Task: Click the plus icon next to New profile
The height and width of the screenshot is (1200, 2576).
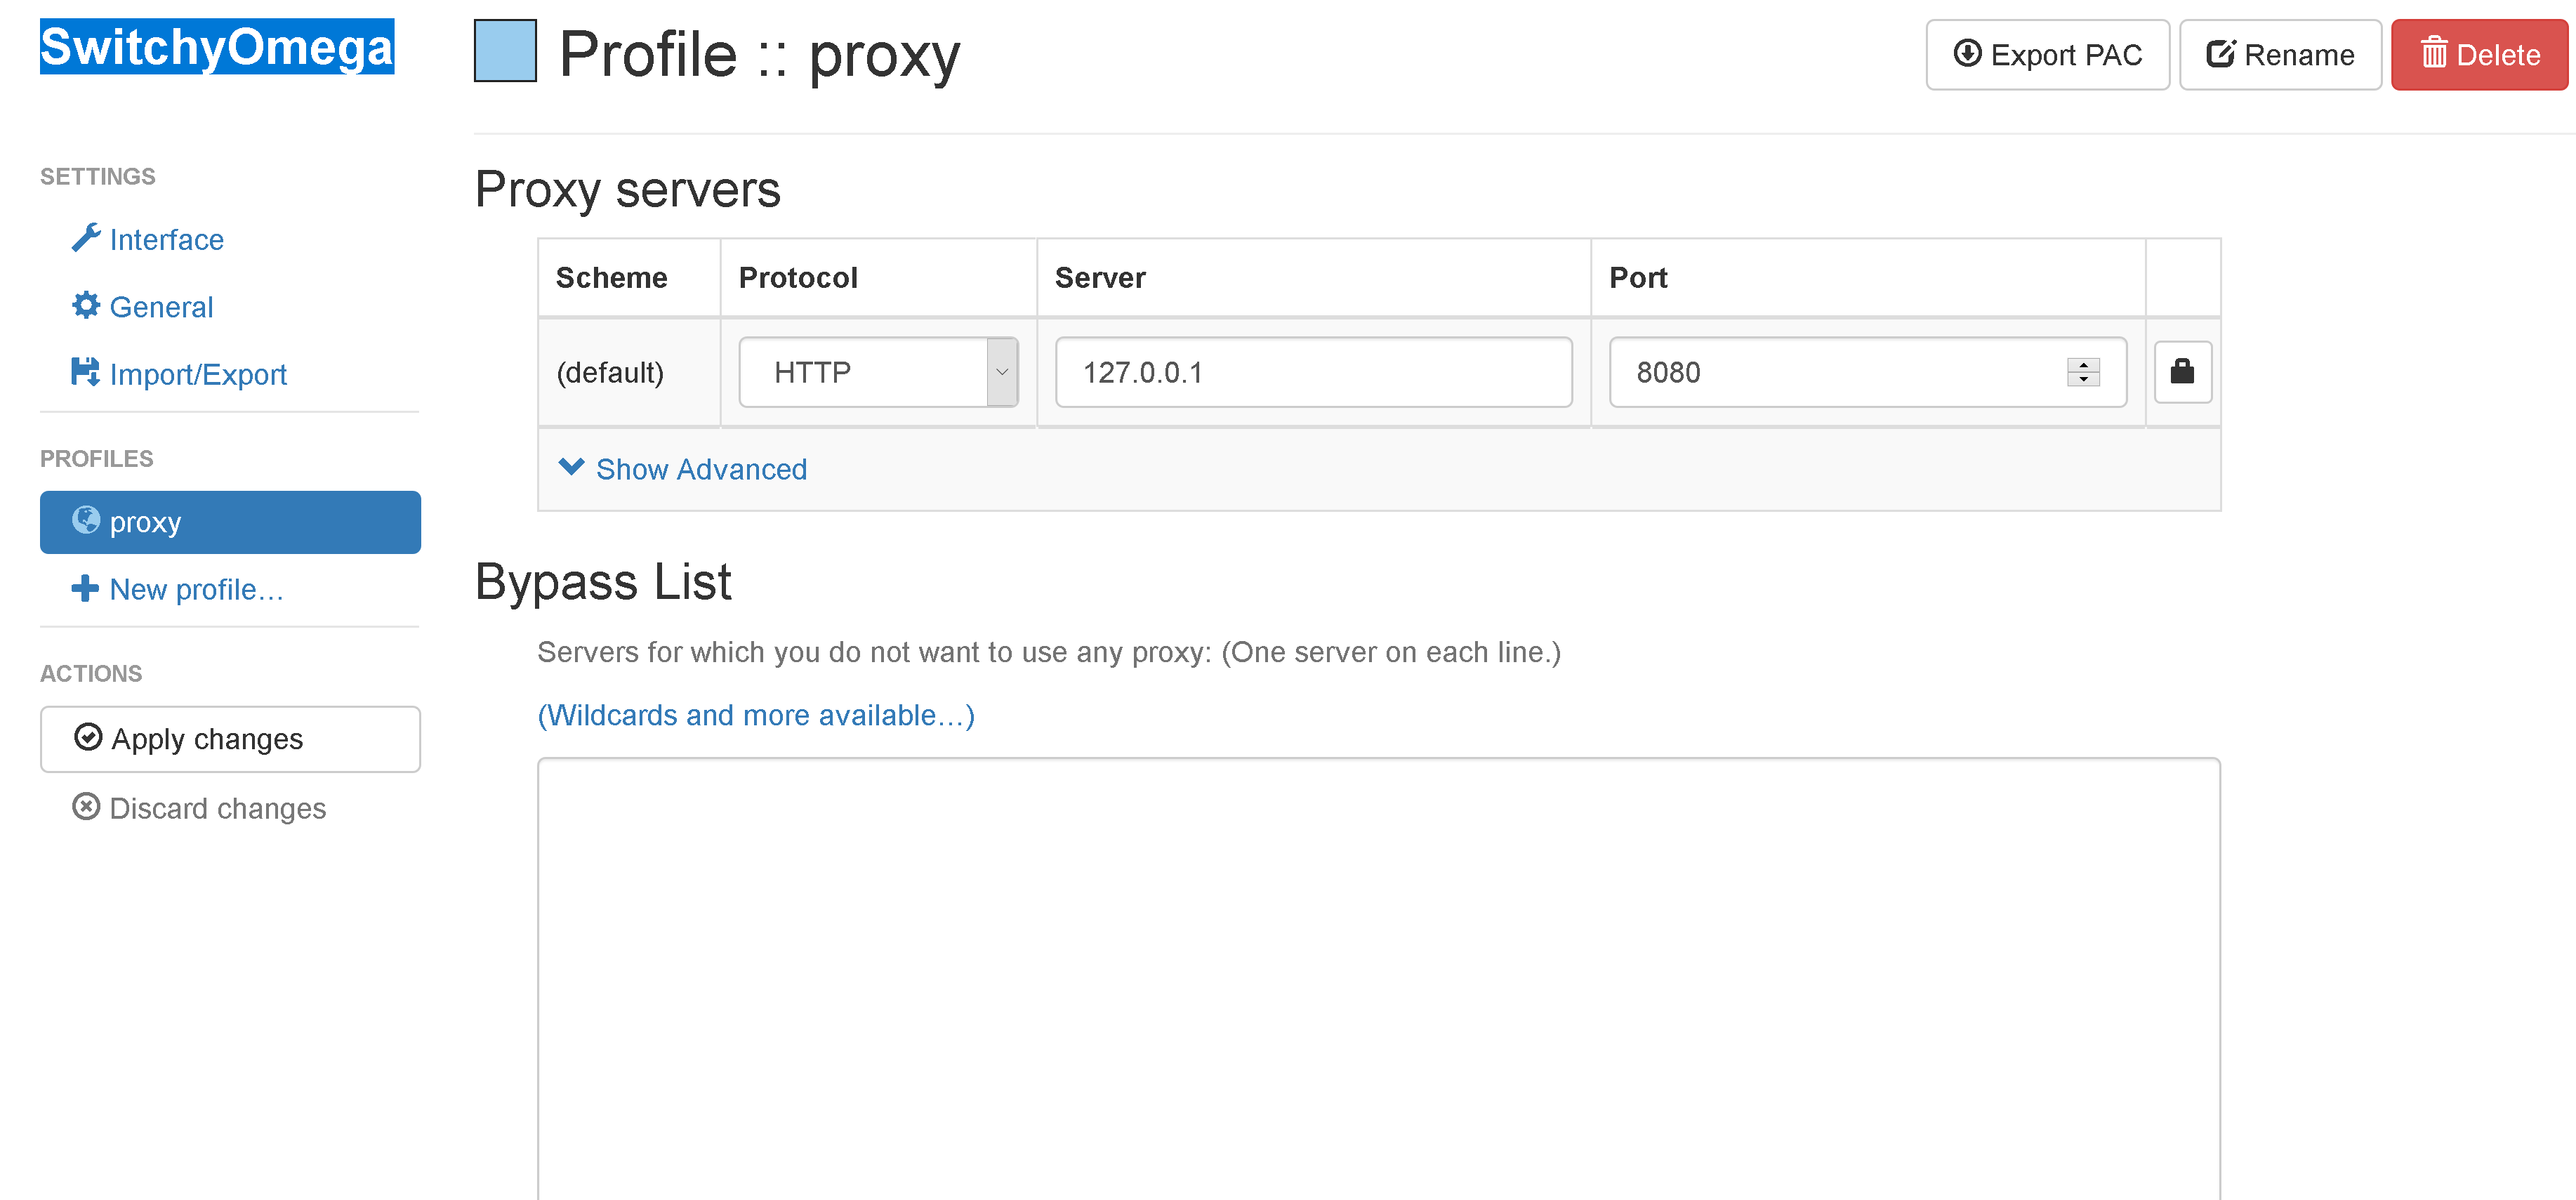Action: pyautogui.click(x=85, y=589)
